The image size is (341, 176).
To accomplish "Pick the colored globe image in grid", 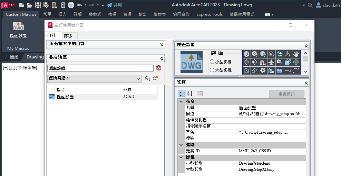I will pos(296,62).
